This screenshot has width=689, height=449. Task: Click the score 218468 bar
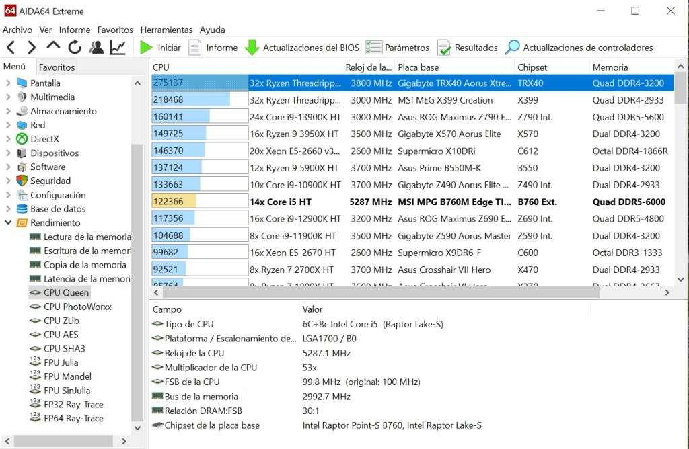click(x=200, y=99)
